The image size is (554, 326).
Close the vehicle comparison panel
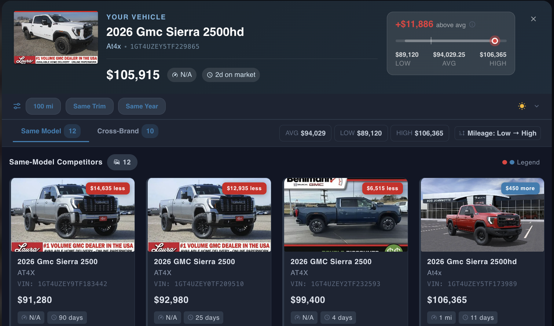pos(533,19)
